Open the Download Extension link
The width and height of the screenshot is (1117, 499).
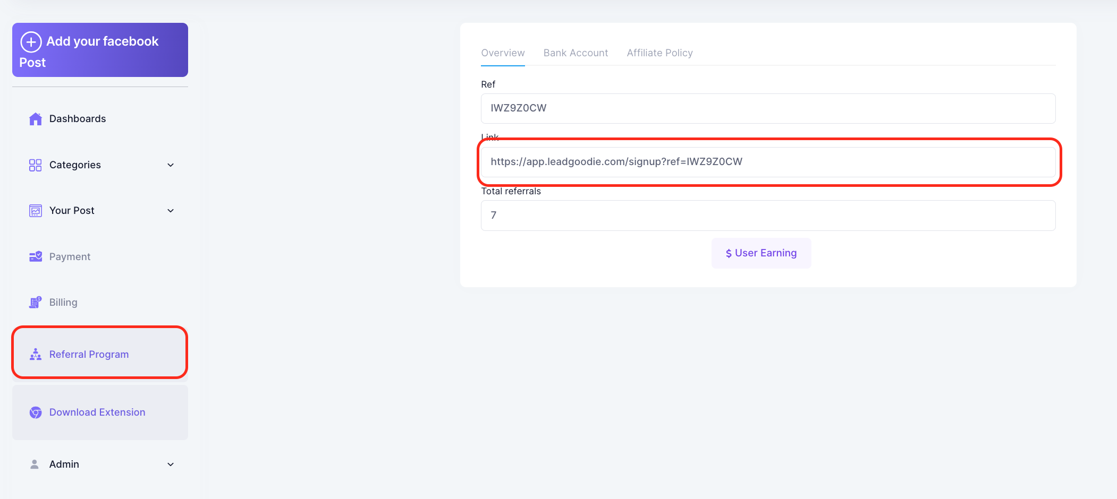click(x=97, y=412)
